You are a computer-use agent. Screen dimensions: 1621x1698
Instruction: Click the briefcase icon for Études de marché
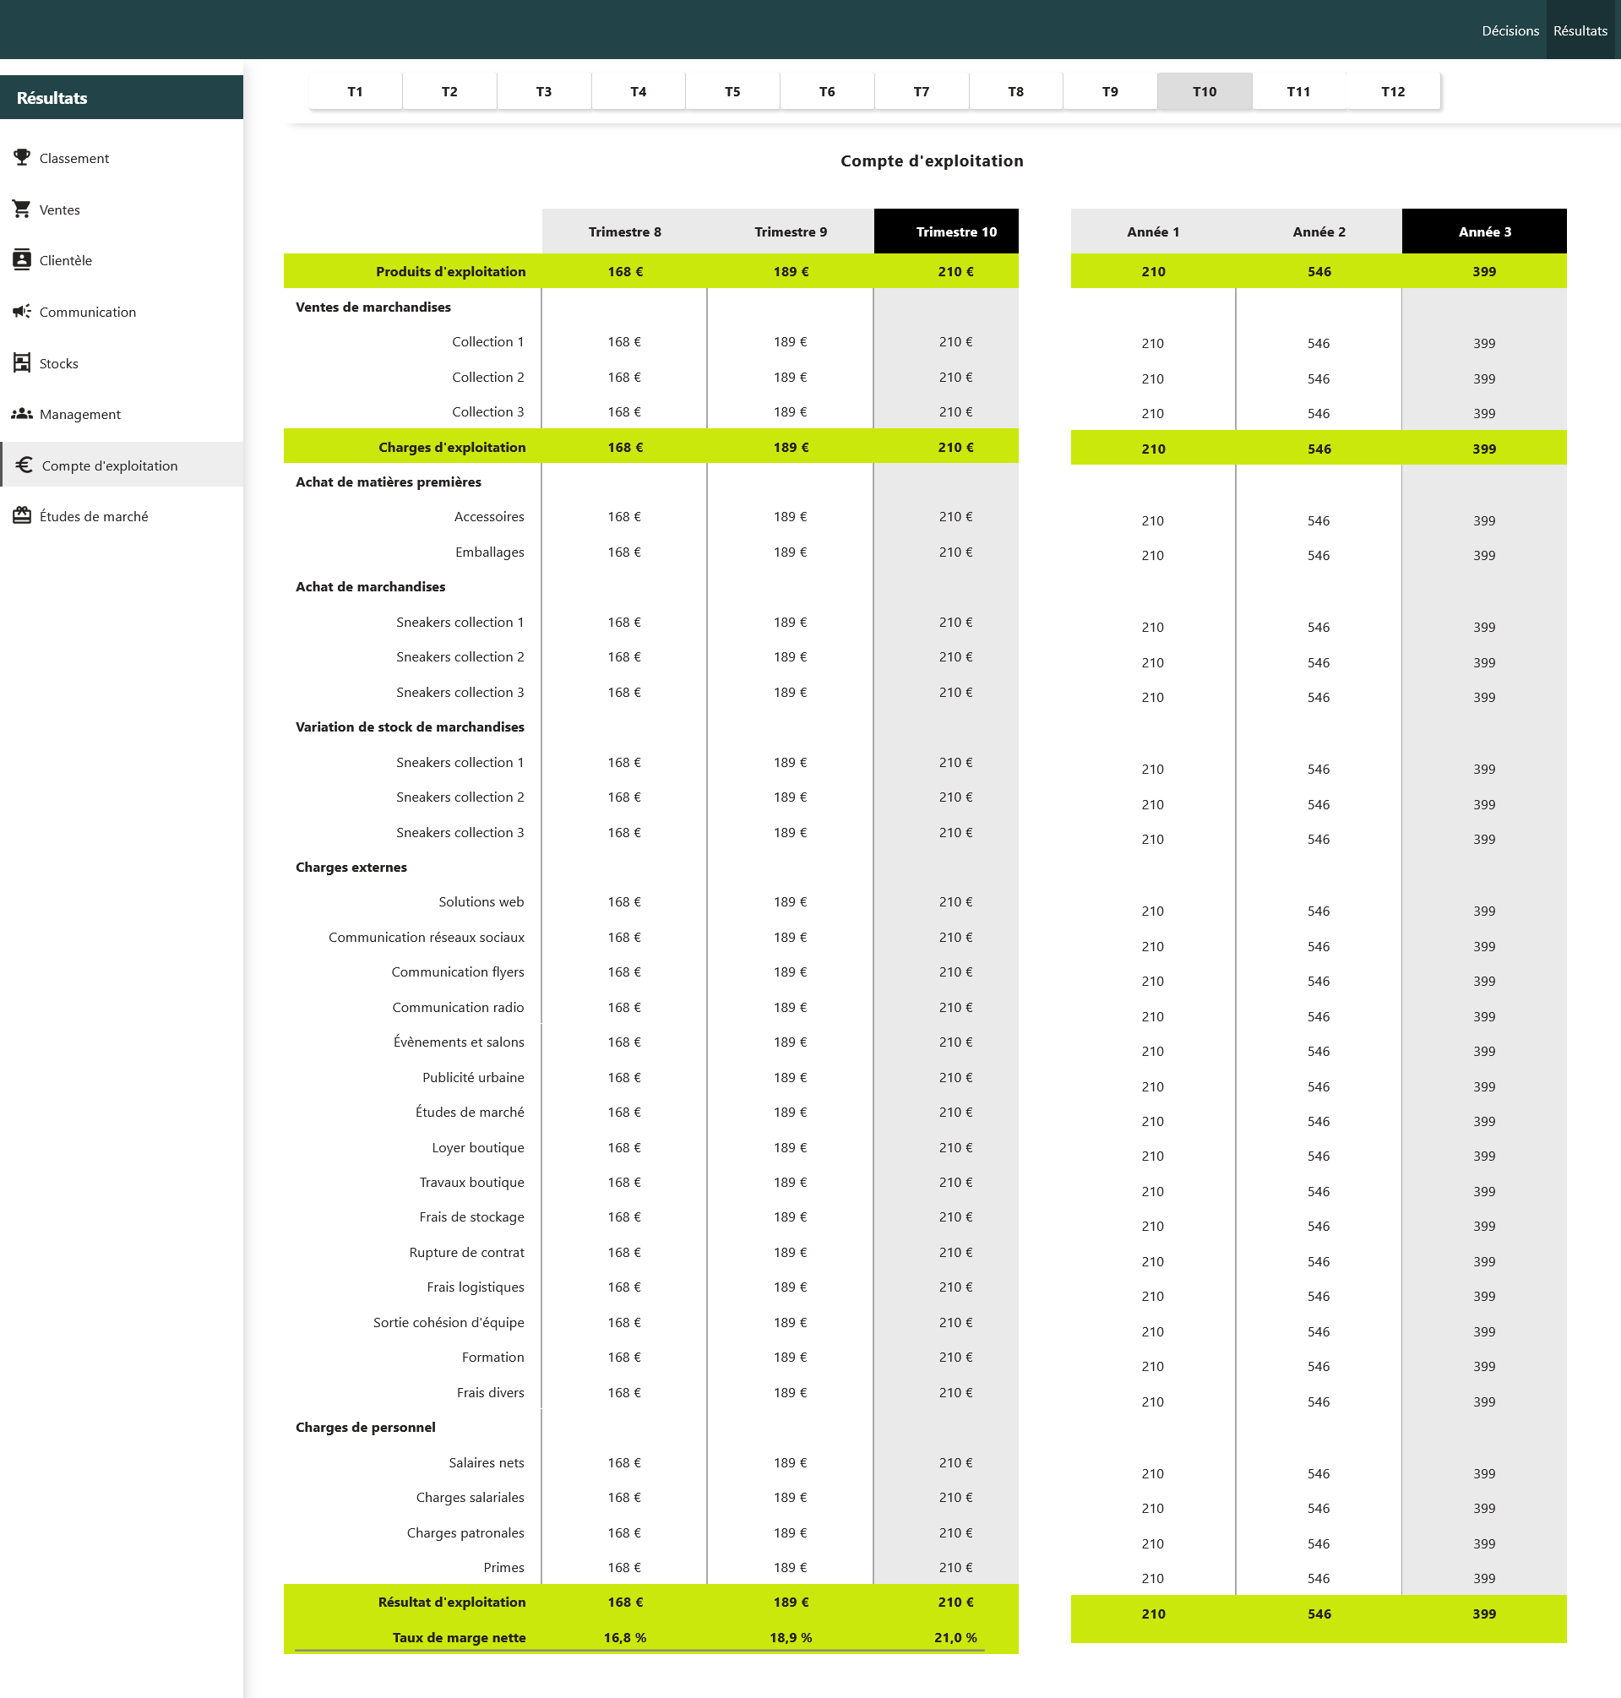pos(22,516)
